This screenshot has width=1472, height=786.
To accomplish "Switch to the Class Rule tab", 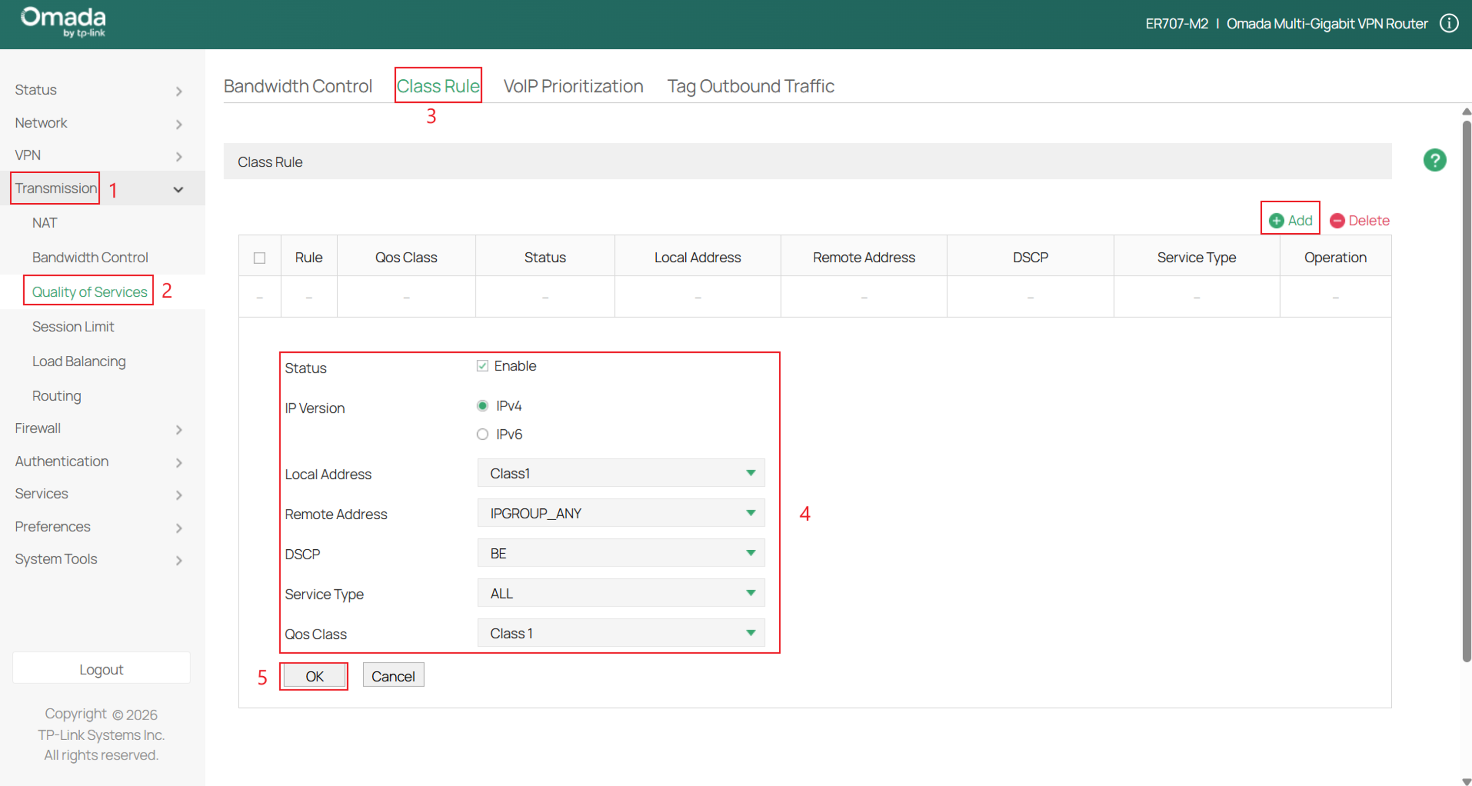I will pos(438,86).
